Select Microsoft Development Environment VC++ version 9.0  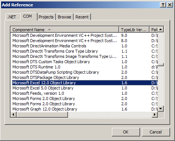pyautogui.click(x=85, y=35)
